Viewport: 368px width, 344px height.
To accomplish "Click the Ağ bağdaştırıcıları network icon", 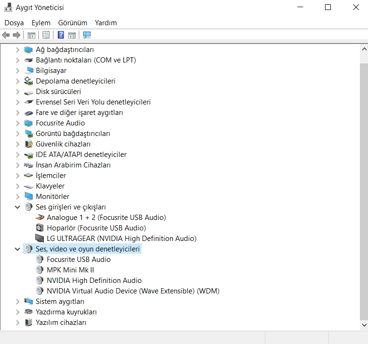I will tap(28, 50).
